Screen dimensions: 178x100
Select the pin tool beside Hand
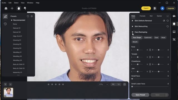pyautogui.click(x=25, y=8)
